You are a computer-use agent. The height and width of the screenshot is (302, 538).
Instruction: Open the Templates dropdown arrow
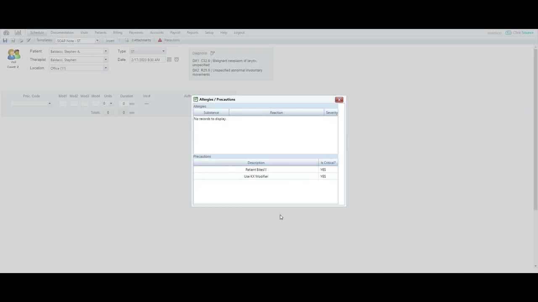[x=97, y=41]
